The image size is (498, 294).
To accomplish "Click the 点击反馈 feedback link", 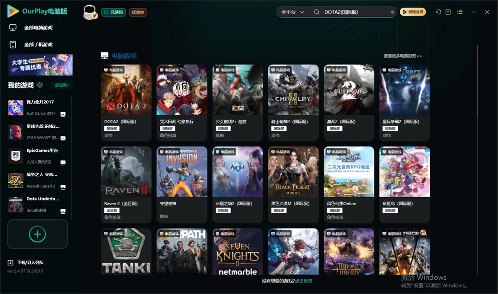I will point(304,281).
